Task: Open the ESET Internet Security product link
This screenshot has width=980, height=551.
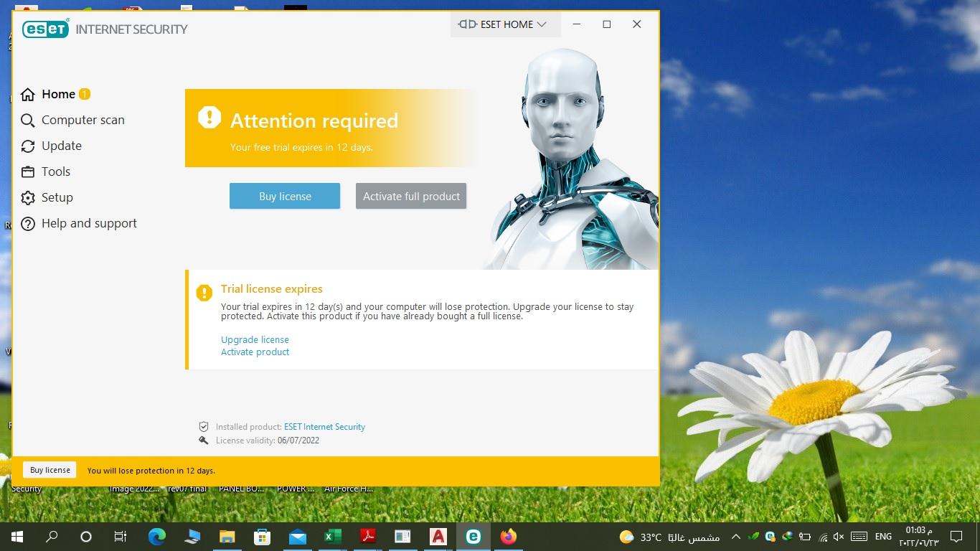Action: coord(324,426)
